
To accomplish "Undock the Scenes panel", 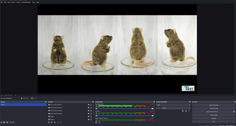I will [x=46, y=102].
